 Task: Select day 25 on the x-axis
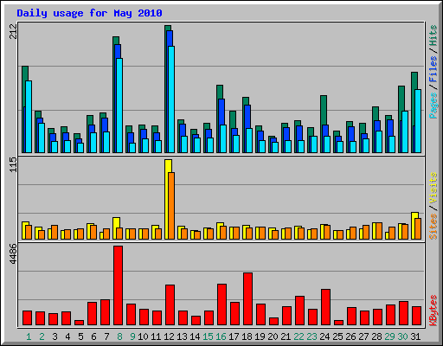pos(337,336)
